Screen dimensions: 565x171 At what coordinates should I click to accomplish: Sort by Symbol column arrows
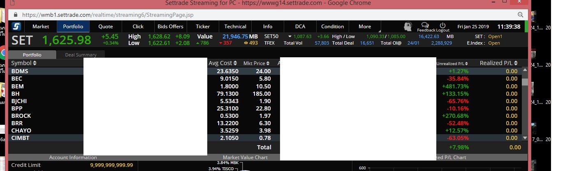pyautogui.click(x=35, y=63)
